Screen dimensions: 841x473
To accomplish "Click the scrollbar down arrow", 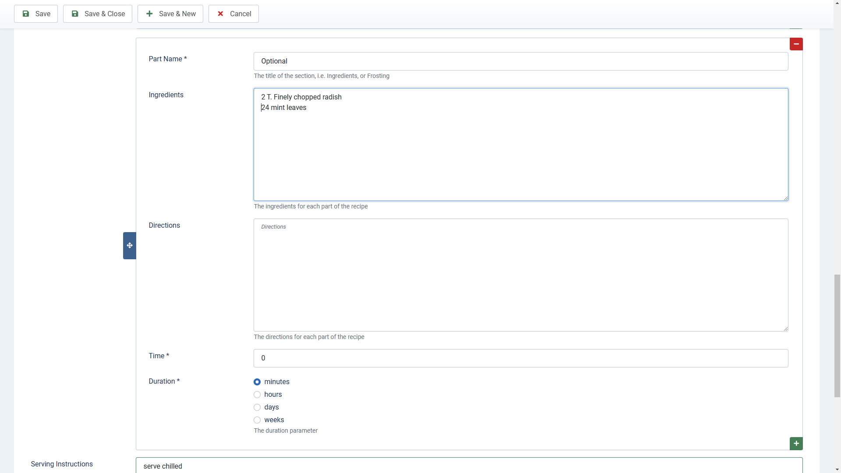I will pos(837,469).
